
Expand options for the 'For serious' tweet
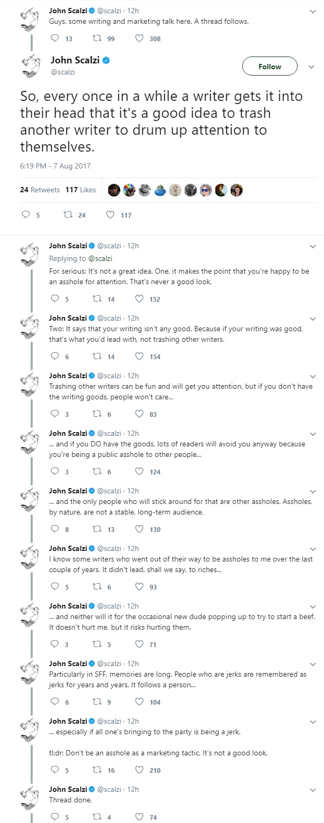[313, 246]
